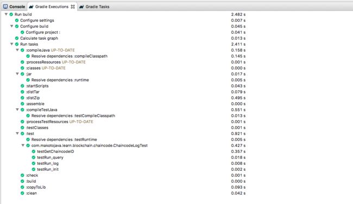Collapse the :test task node
The image size is (353, 204).
[x=17, y=133]
